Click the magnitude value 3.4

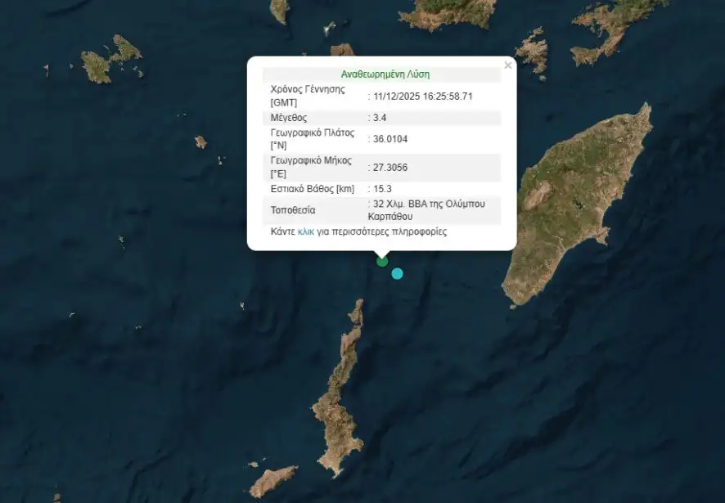point(380,118)
